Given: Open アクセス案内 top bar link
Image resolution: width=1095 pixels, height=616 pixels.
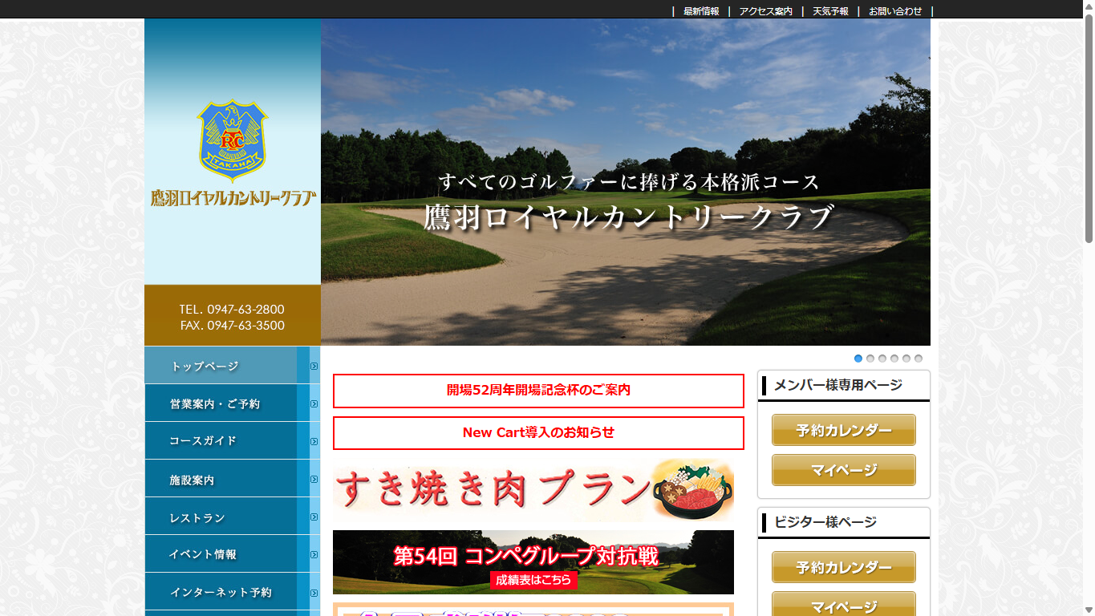Looking at the screenshot, I should 765,11.
